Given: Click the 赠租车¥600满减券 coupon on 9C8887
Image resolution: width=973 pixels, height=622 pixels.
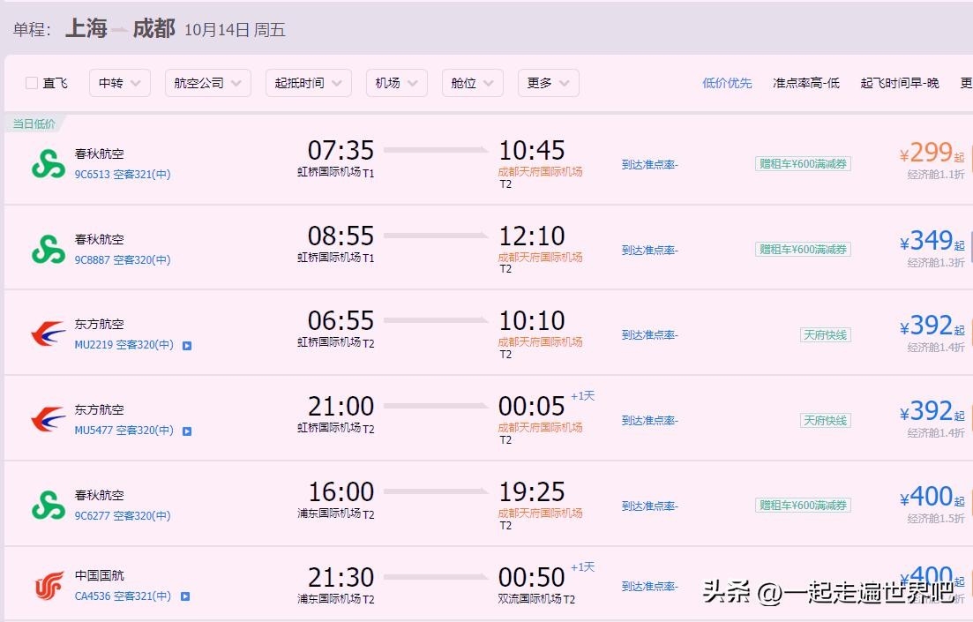Looking at the screenshot, I should click(x=803, y=250).
